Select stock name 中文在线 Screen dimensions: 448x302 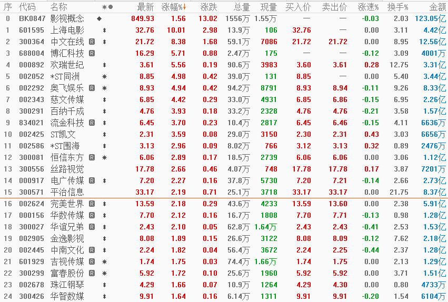[x=67, y=42]
